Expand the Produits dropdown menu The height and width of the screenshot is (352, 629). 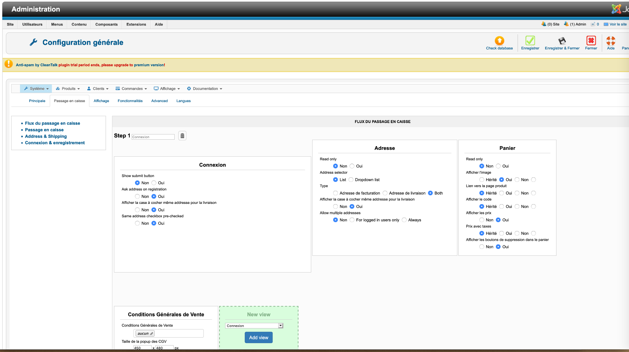68,89
